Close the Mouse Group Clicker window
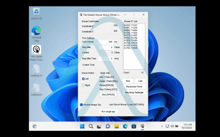The width and height of the screenshot is (220, 137). click(144, 15)
